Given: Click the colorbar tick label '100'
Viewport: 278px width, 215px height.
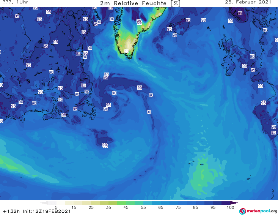Looking at the screenshot, I should [231, 207].
